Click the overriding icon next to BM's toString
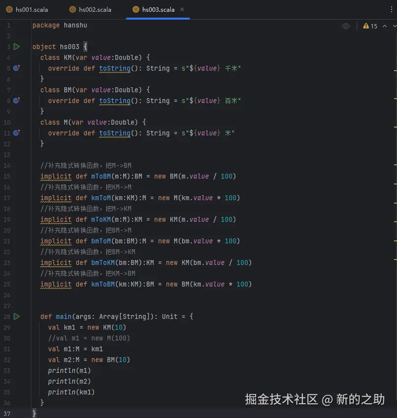This screenshot has width=397, height=418. coord(16,101)
